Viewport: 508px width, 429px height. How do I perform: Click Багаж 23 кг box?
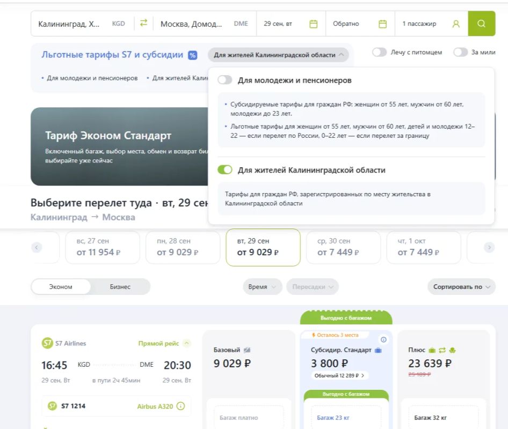tap(346, 417)
